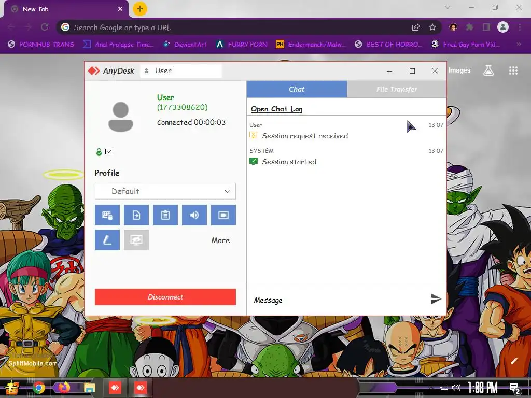Screen dimensions: 531x398
Task: Close the New Tab browser tab
Action: 120,9
